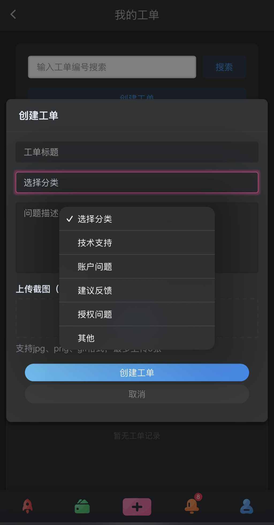
Task: Choose 技术支持 from the category list
Action: pos(137,243)
